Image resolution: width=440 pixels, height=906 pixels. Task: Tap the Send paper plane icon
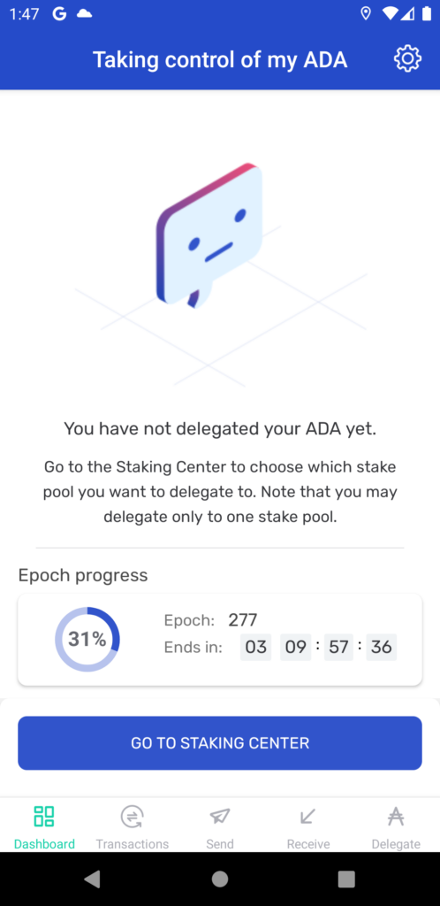[x=220, y=816]
